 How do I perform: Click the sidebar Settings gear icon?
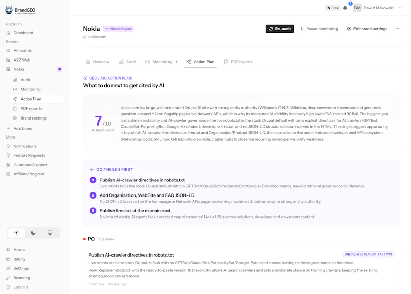[8, 269]
